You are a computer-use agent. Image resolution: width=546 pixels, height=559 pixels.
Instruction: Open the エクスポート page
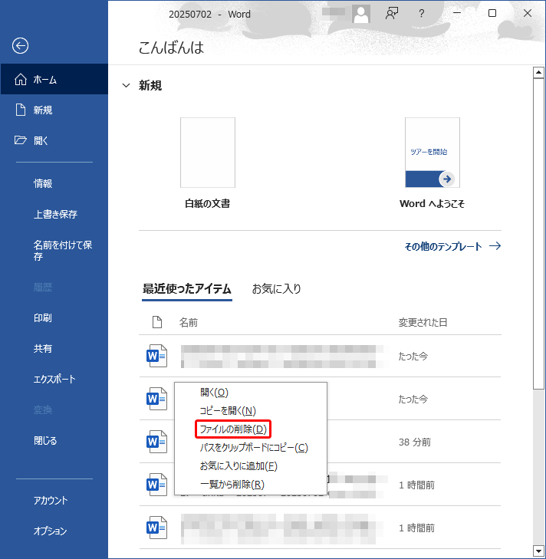pyautogui.click(x=54, y=379)
